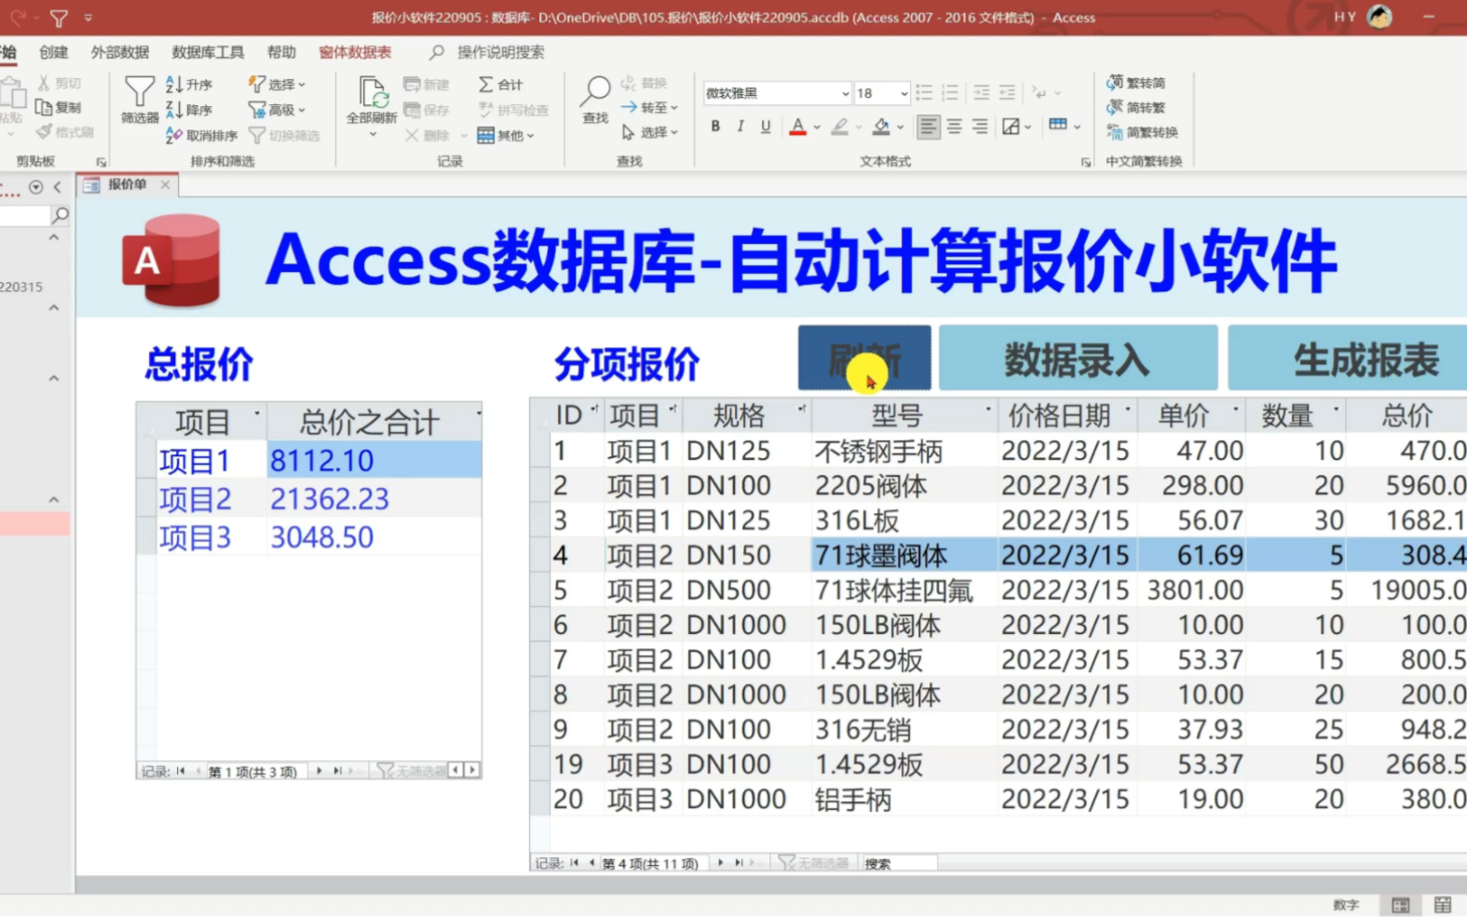Open the 文本格式 dialog launcher
The image size is (1467, 917).
coord(1085,162)
